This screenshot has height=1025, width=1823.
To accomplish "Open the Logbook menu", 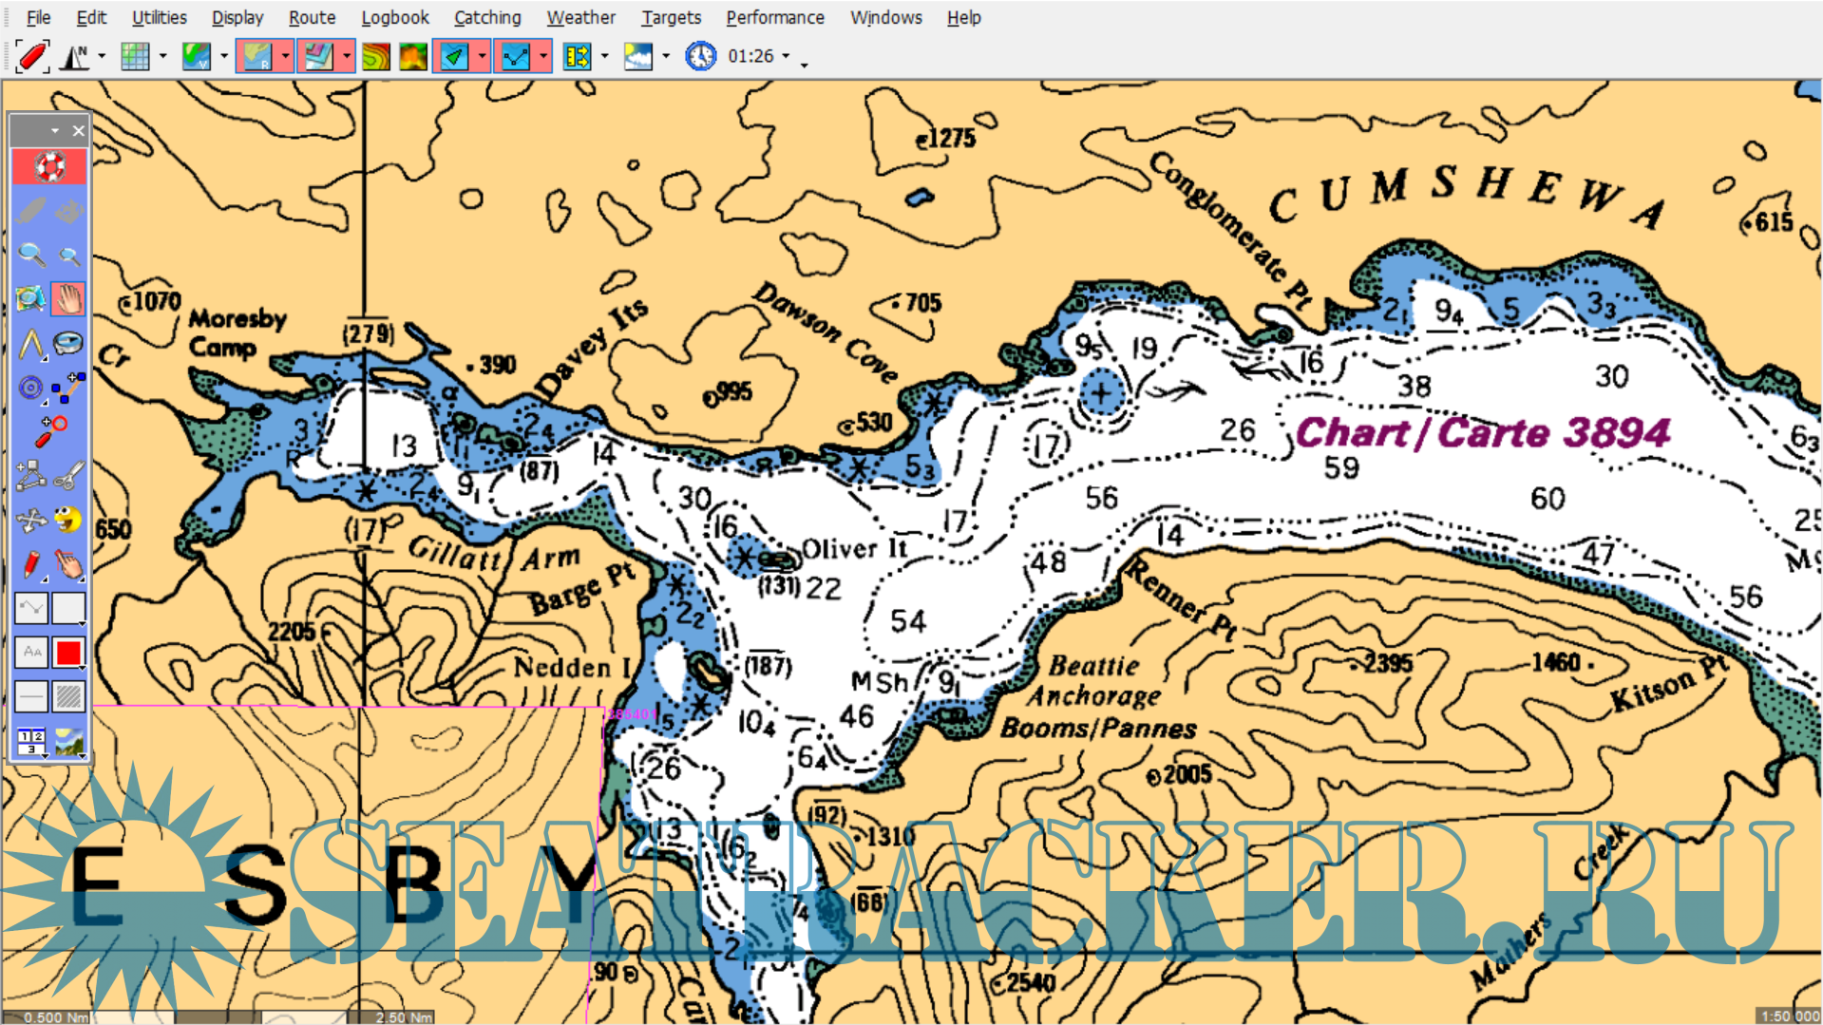I will pos(394,17).
